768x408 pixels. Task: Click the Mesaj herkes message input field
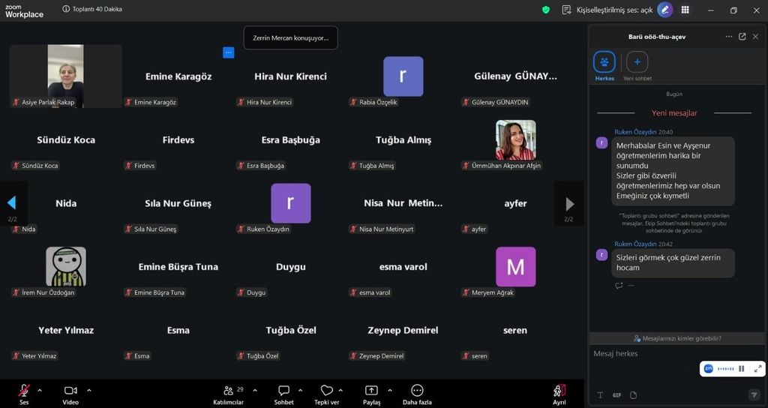point(645,354)
